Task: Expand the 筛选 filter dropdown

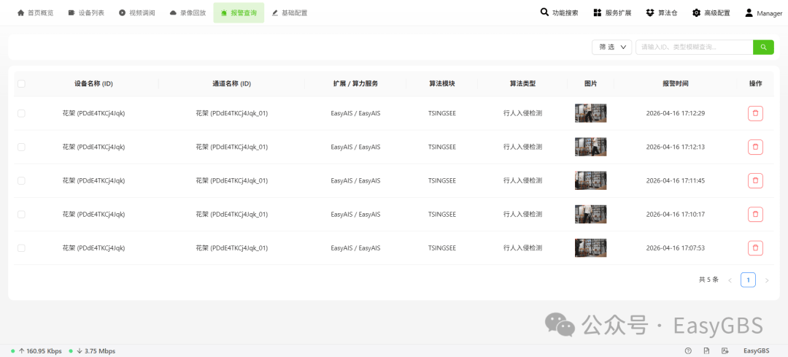Action: click(x=611, y=47)
